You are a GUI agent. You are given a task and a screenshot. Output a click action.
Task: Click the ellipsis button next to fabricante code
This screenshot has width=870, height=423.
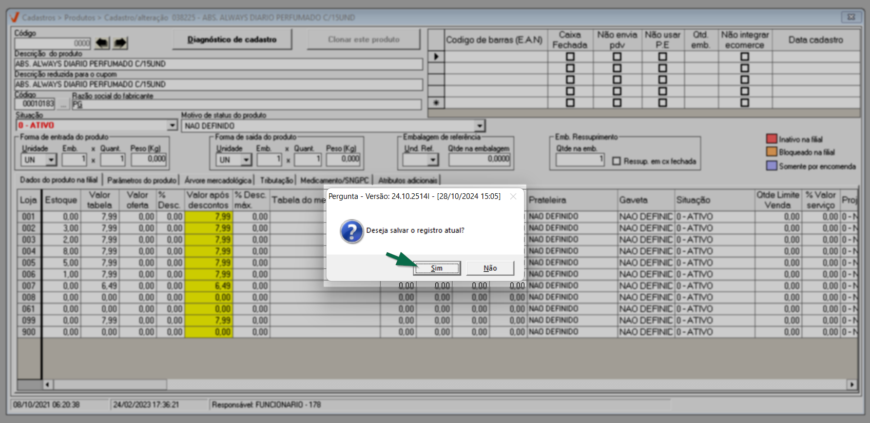pyautogui.click(x=63, y=104)
